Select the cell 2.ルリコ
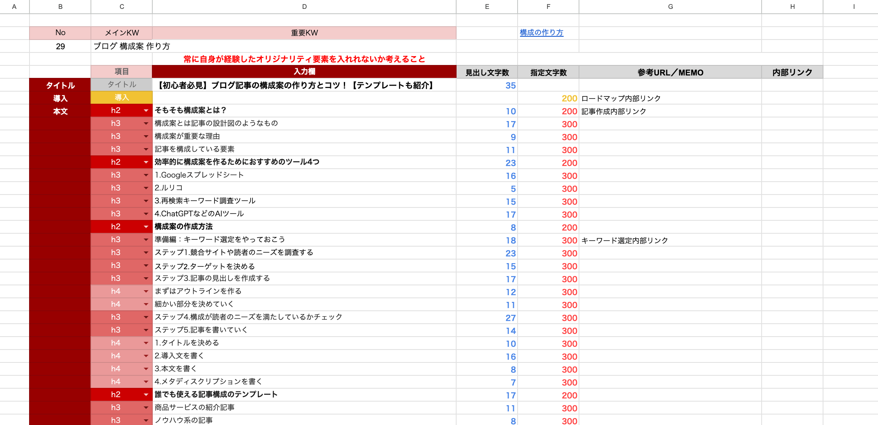 pos(304,188)
